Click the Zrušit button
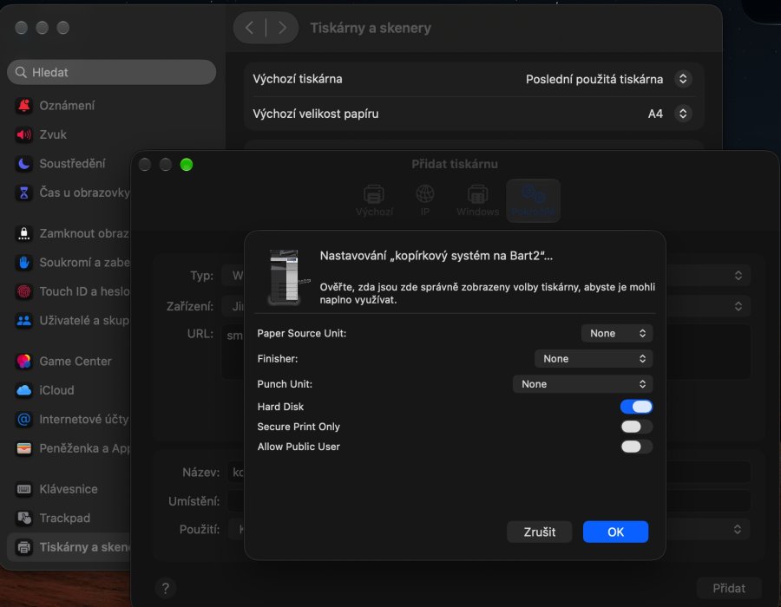 tap(540, 532)
